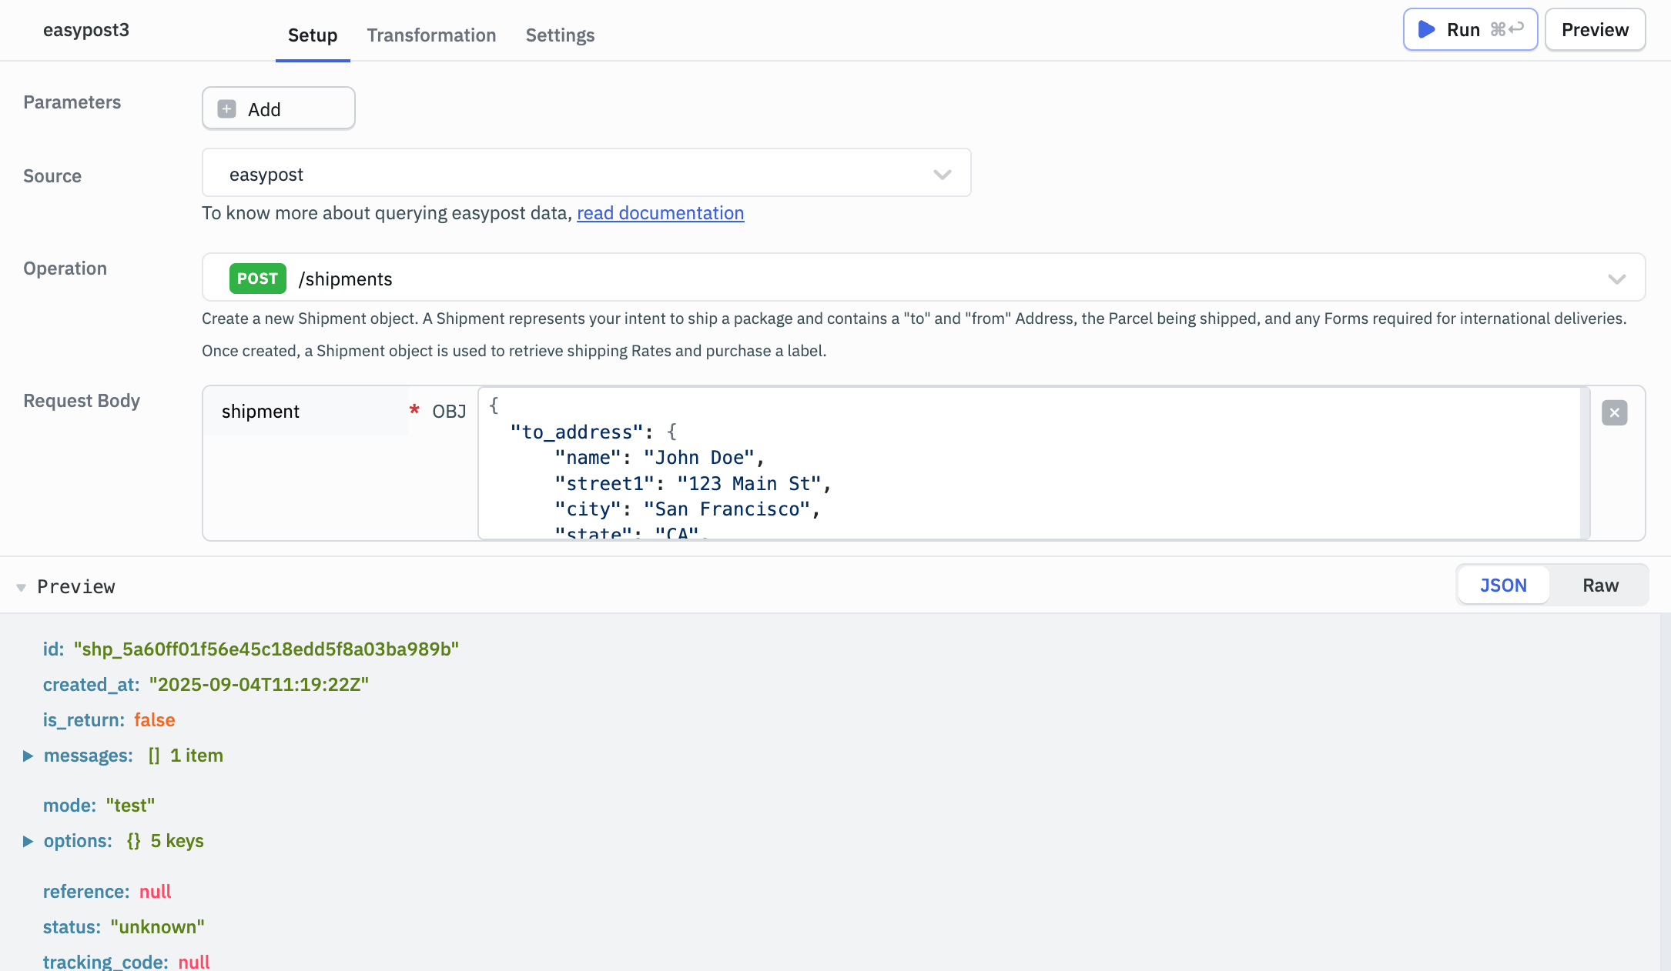Image resolution: width=1671 pixels, height=971 pixels.
Task: Open the read documentation link
Action: (659, 213)
